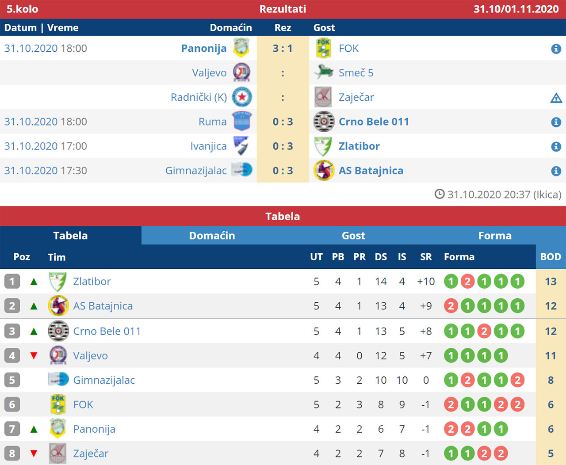Open Valjevo team link in results

(x=209, y=73)
